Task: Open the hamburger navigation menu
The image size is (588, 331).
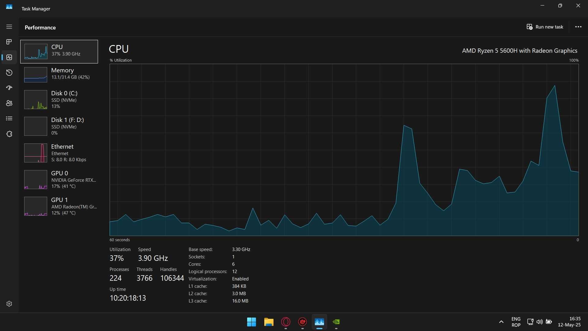Action: click(x=9, y=27)
